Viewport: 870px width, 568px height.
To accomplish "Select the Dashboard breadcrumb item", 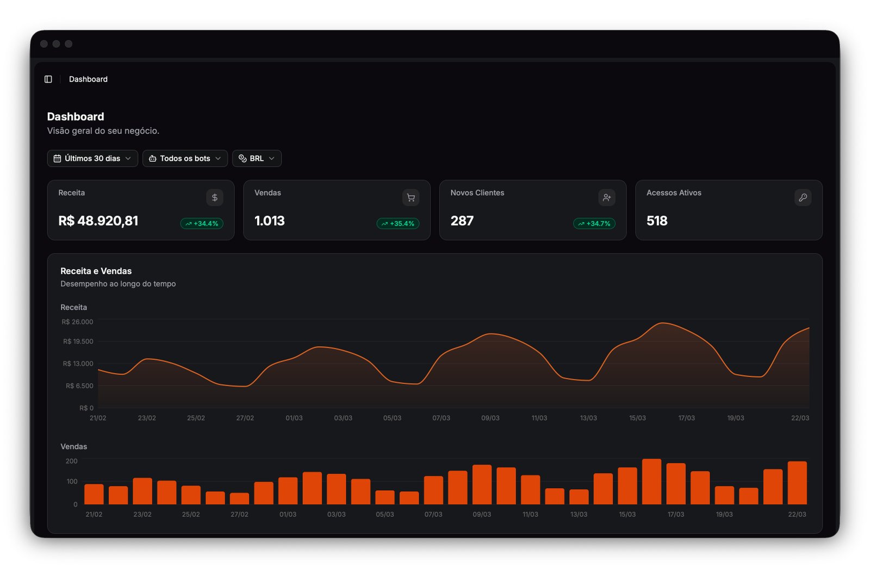I will [88, 79].
